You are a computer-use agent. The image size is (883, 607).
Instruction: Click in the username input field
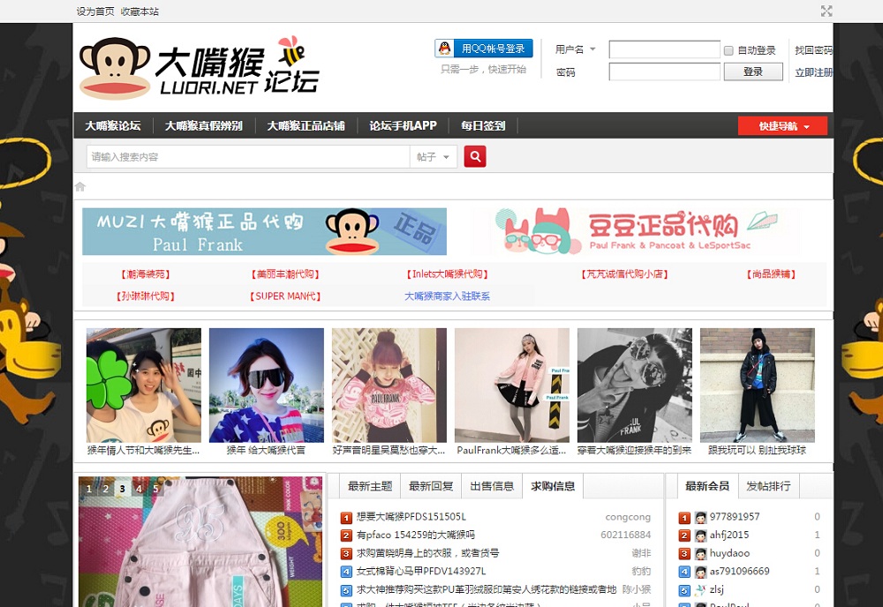(x=665, y=49)
